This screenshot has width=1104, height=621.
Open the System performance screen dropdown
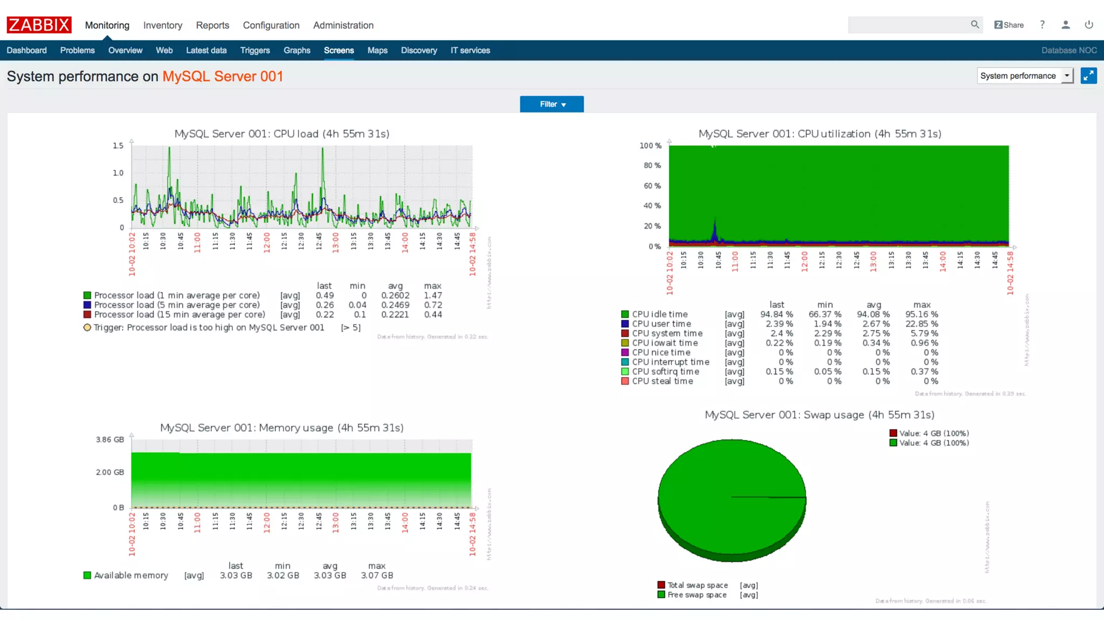pos(1025,76)
